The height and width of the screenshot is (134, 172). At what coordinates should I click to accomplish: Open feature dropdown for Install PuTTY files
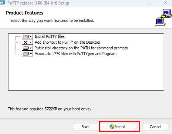[x=28, y=36]
